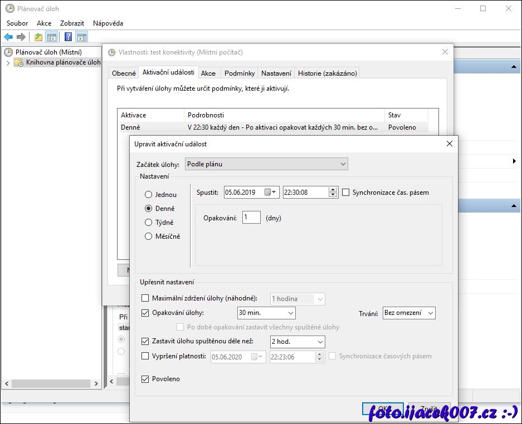
Task: Open the Akce menu in menu bar
Action: (44, 23)
